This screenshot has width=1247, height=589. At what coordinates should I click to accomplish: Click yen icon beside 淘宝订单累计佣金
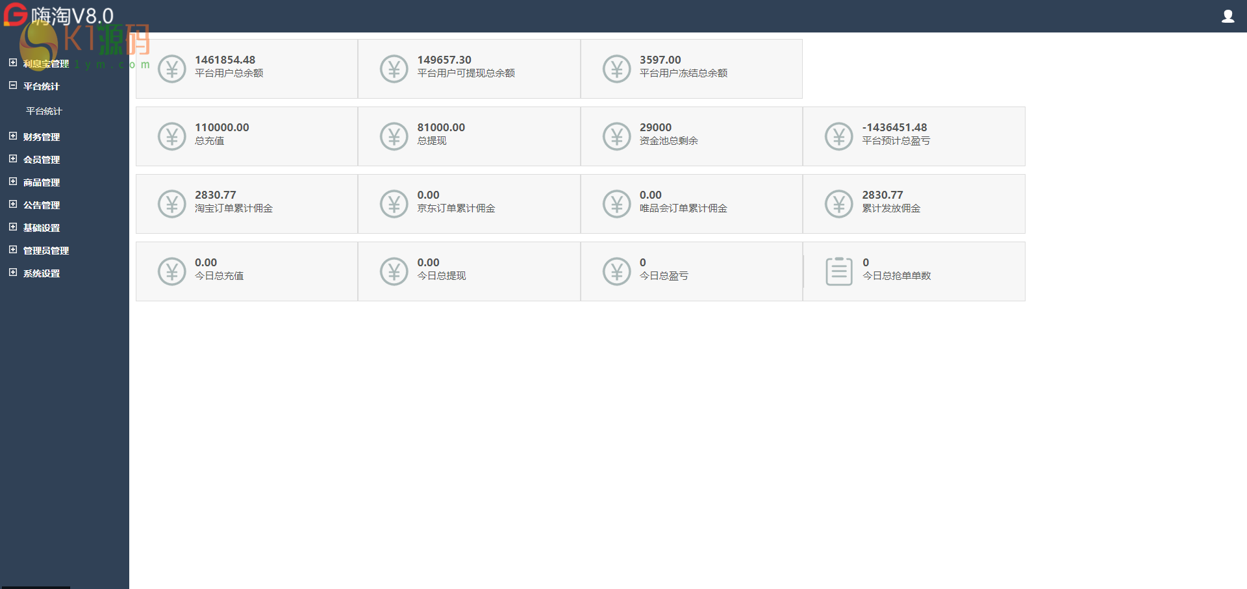point(172,204)
